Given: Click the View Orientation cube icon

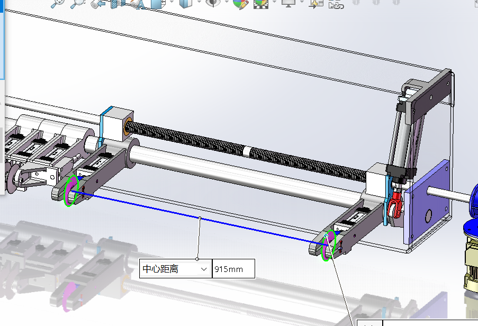Looking at the screenshot, I should click(x=158, y=4).
